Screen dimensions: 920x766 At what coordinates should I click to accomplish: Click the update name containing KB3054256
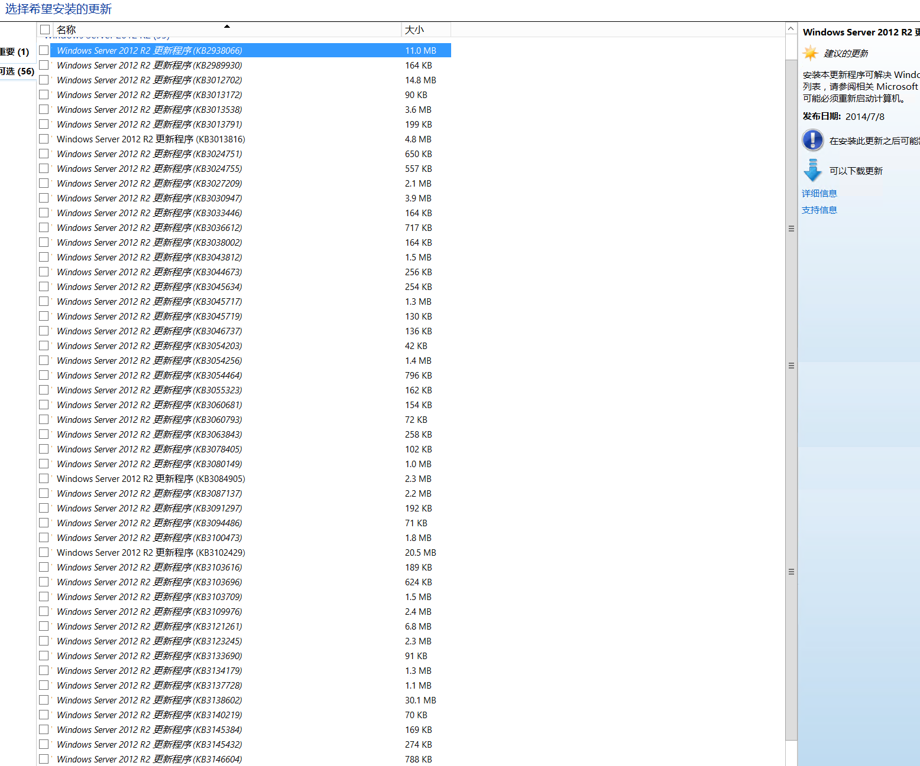pos(150,360)
